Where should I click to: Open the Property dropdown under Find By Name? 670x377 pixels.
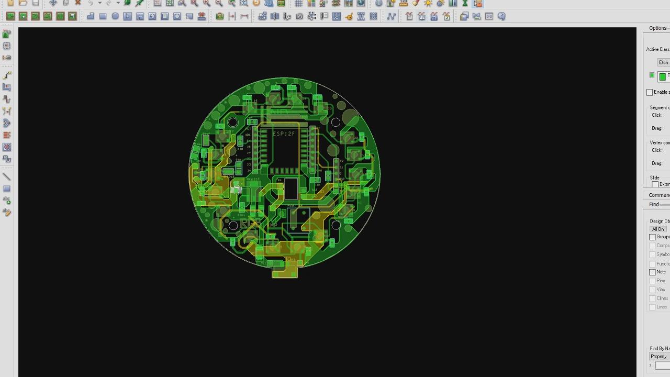[660, 357]
